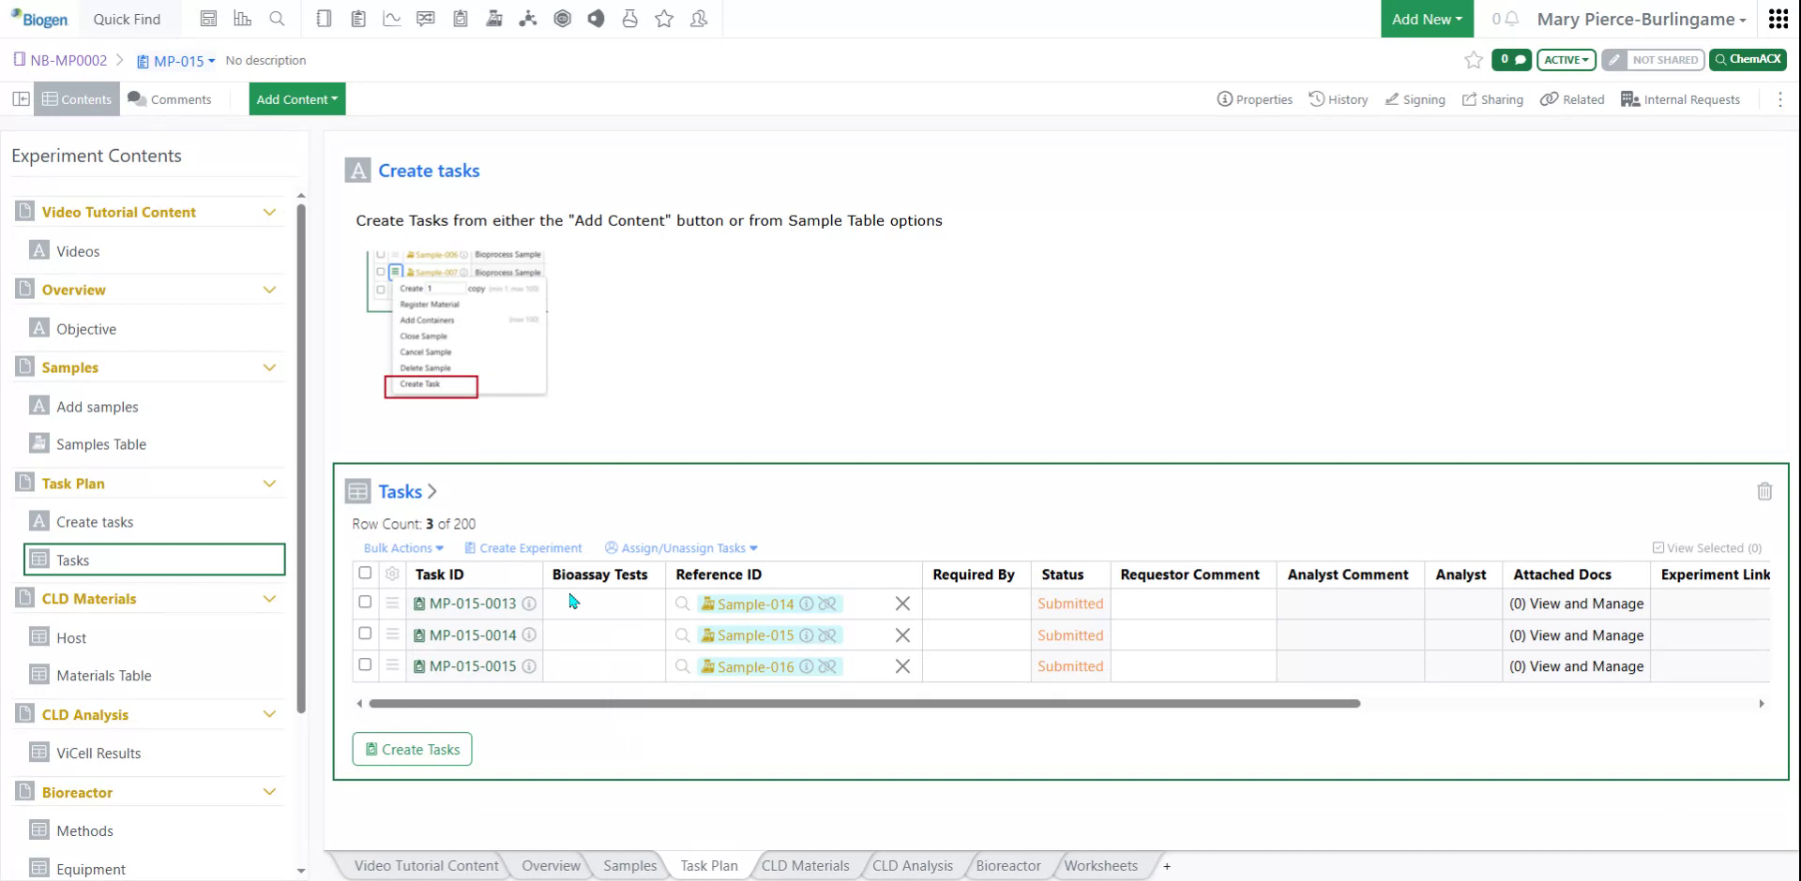This screenshot has width=1801, height=881.
Task: Click the Create Tasks button
Action: (x=412, y=749)
